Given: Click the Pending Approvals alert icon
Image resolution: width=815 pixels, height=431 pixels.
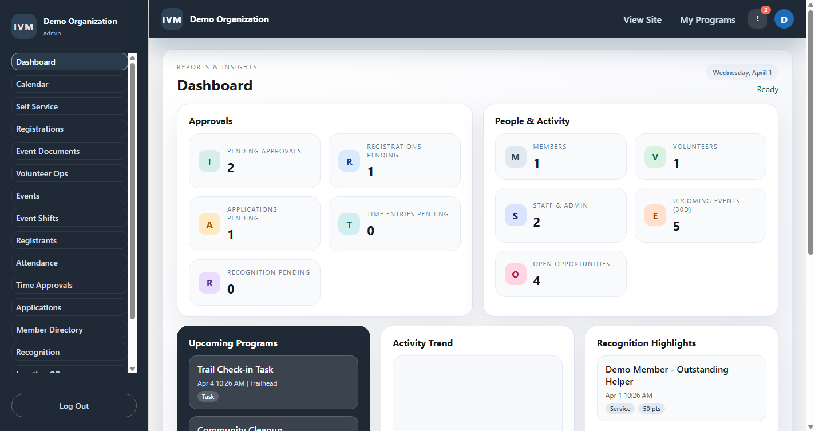Looking at the screenshot, I should (209, 161).
